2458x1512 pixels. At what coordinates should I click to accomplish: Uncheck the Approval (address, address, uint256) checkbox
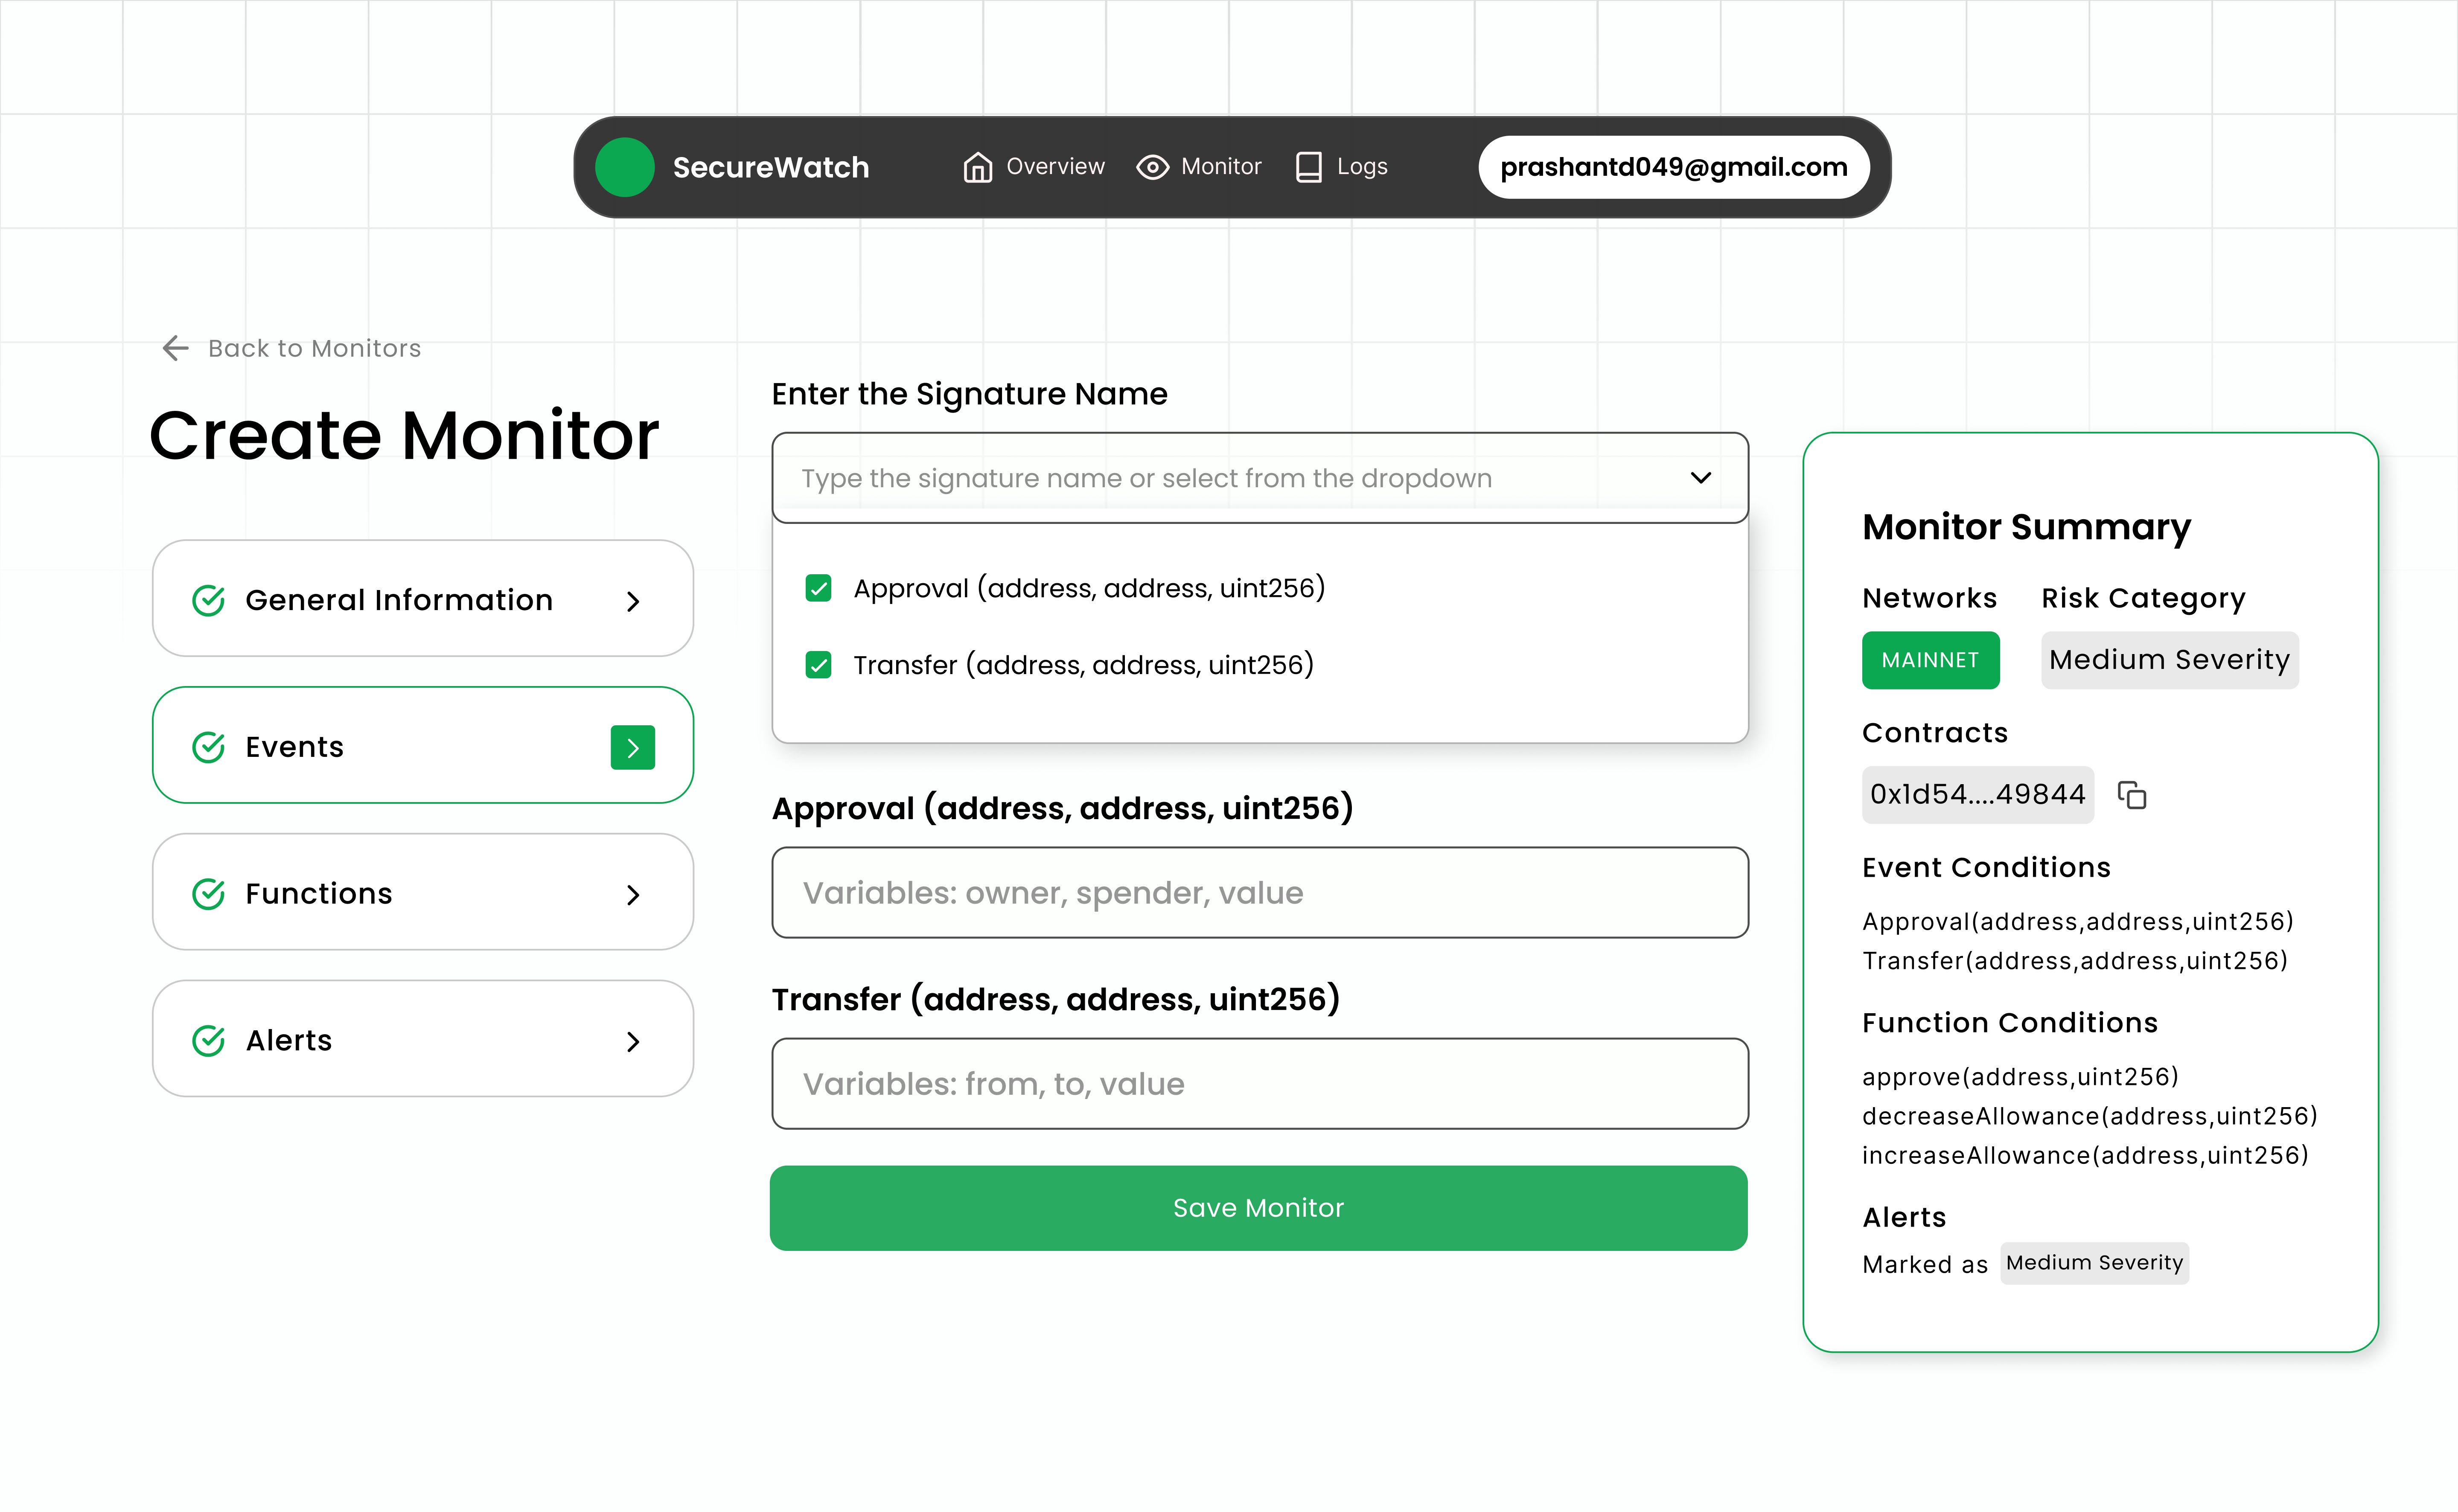818,588
